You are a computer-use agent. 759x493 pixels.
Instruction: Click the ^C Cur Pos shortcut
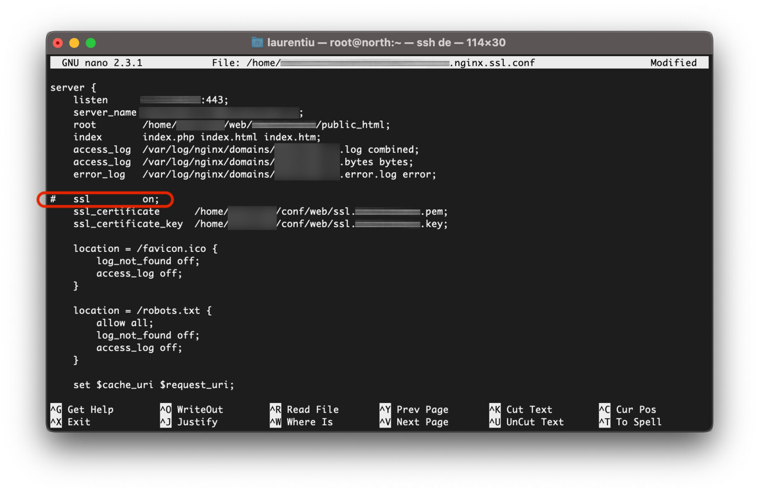pyautogui.click(x=627, y=409)
